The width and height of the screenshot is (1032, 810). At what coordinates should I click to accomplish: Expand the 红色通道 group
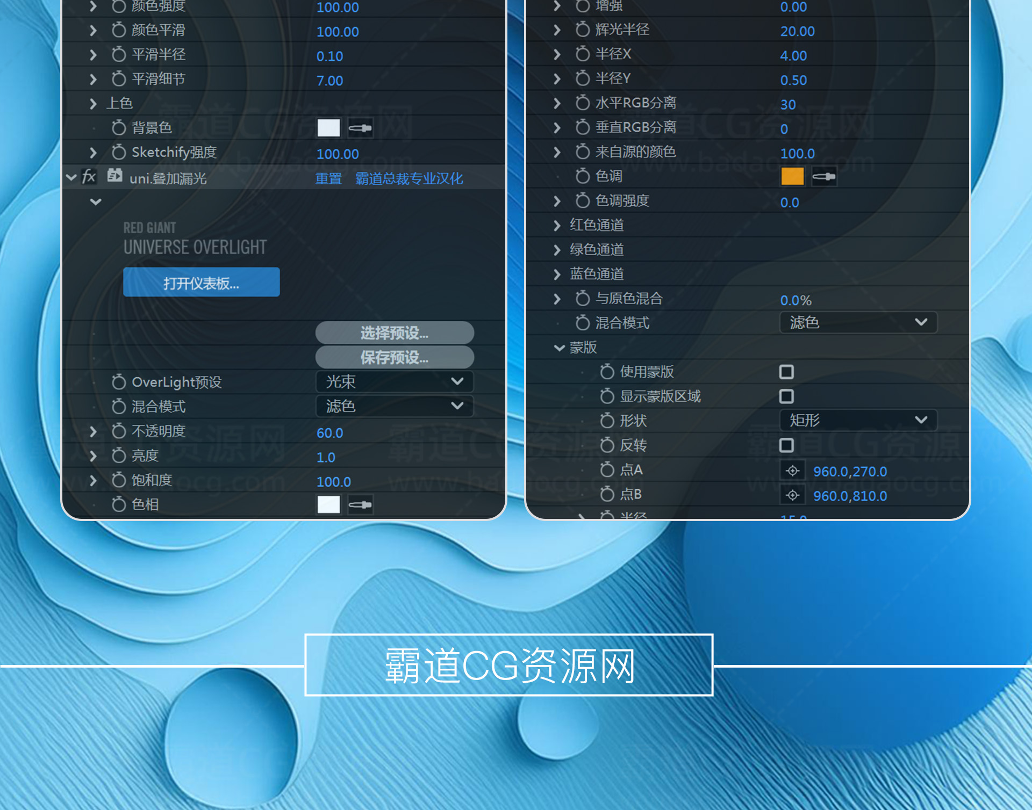pos(557,225)
